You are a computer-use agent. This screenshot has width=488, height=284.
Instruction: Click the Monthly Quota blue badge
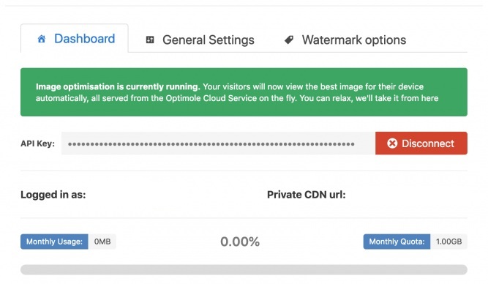tap(397, 242)
